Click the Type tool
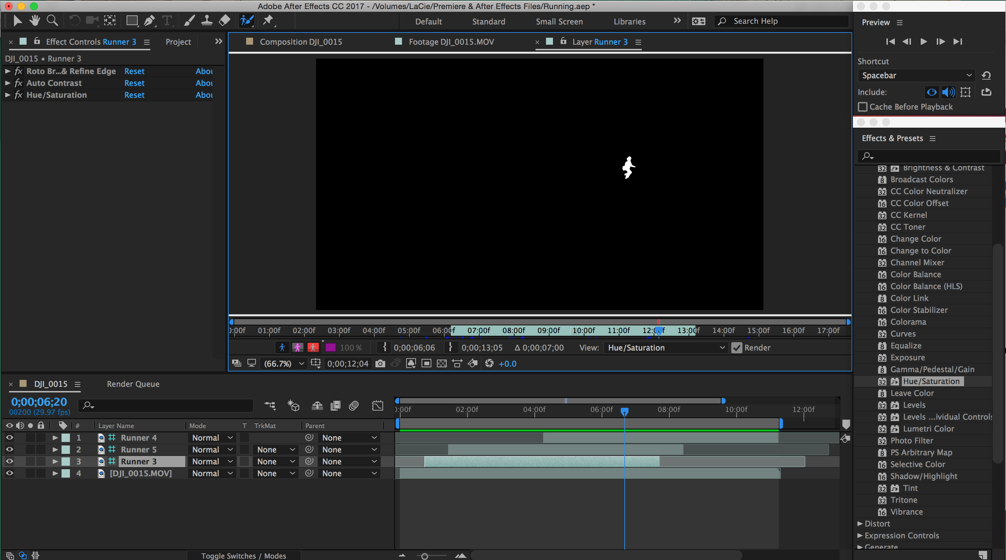 click(167, 21)
